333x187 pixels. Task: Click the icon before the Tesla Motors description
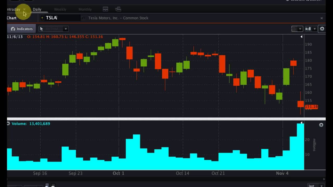click(x=83, y=18)
